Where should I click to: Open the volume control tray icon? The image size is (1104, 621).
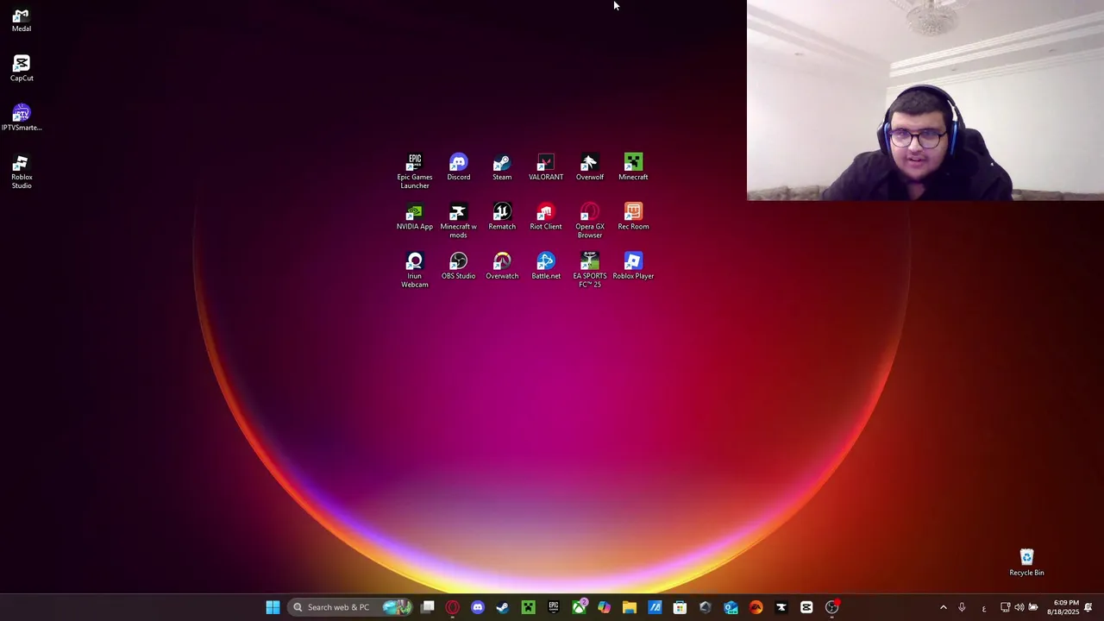click(x=1019, y=607)
